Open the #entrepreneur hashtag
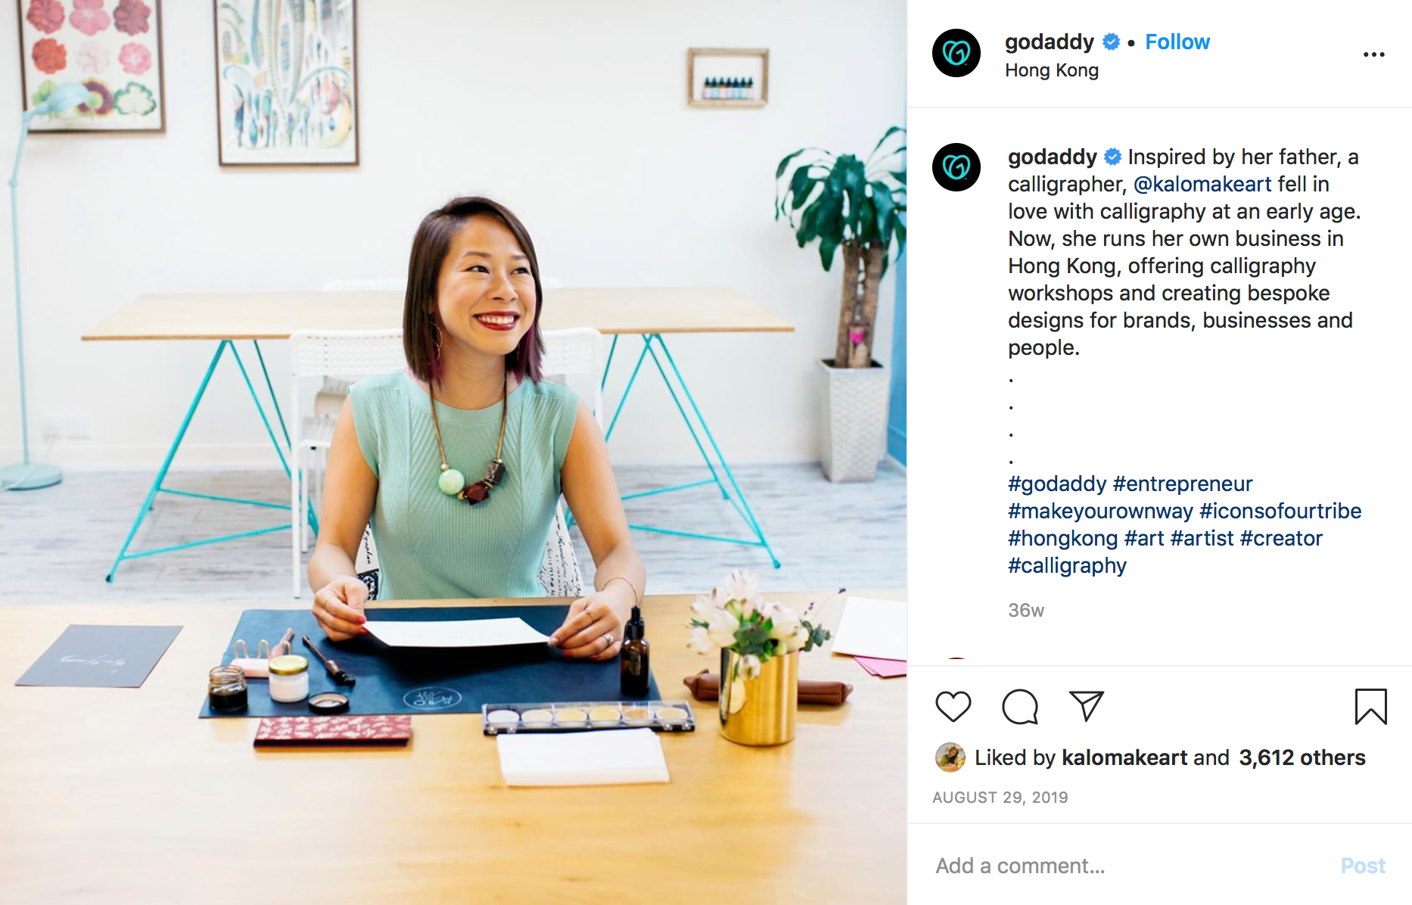1412x905 pixels. point(1183,484)
